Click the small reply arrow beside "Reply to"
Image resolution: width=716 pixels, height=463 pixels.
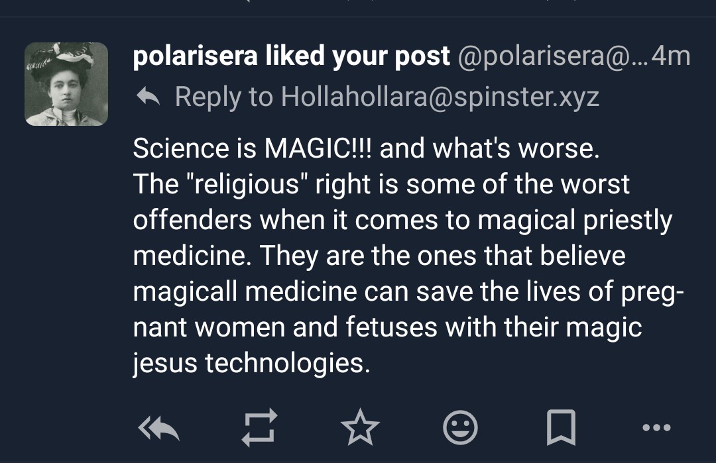(x=149, y=97)
